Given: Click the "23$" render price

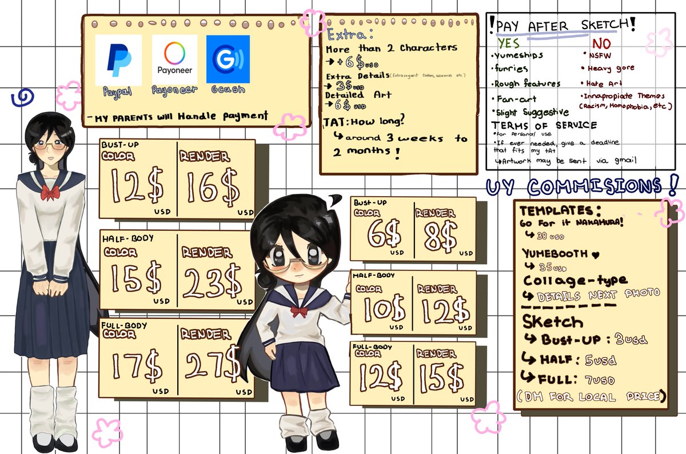Looking at the screenshot, I should (214, 282).
